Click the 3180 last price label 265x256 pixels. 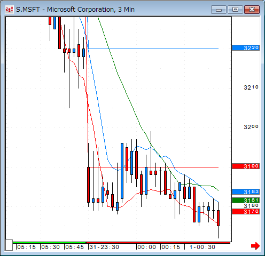pos(251,206)
